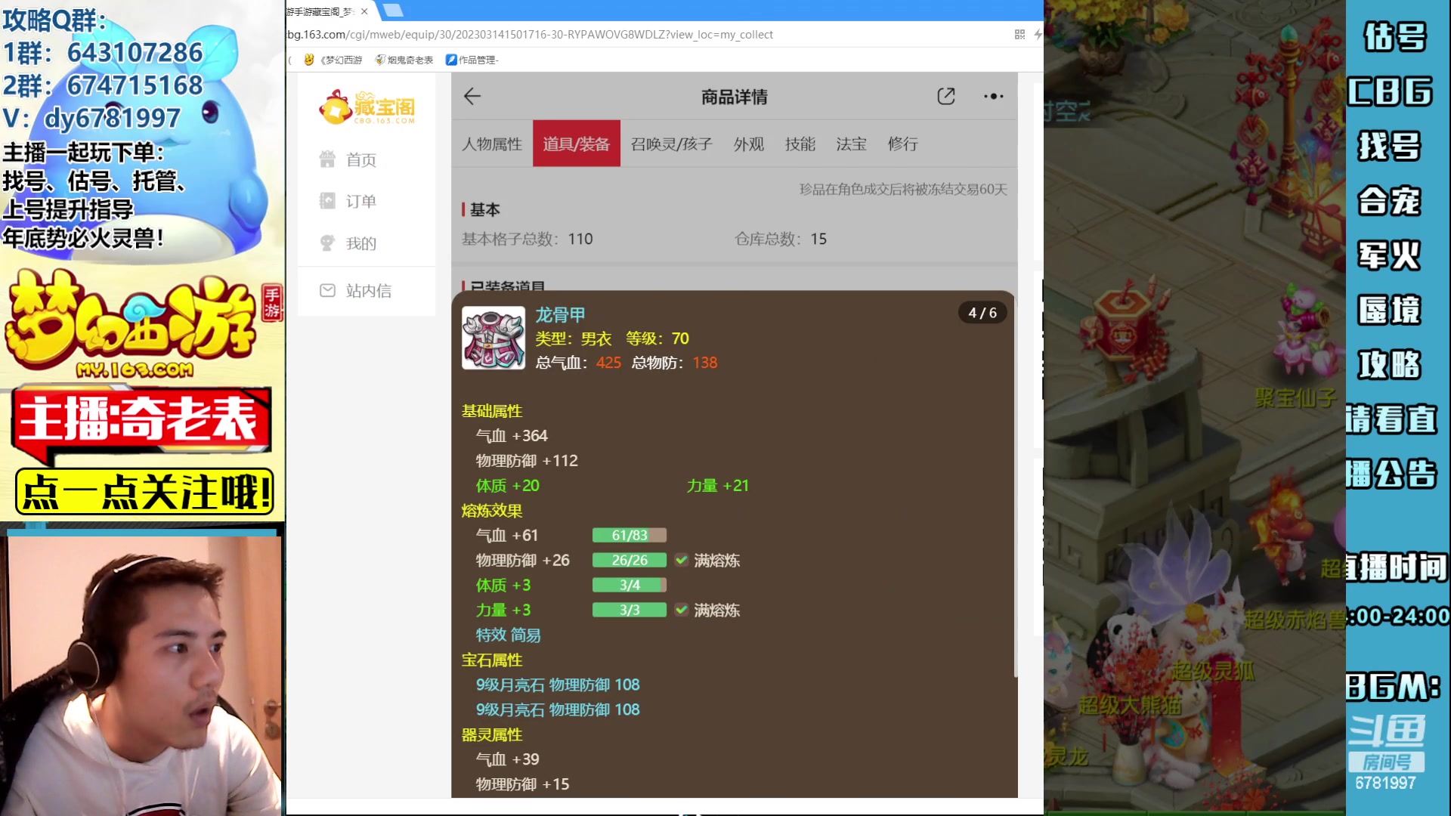Select the 首页 home icon in sidebar
This screenshot has width=1451, height=816.
pos(327,159)
